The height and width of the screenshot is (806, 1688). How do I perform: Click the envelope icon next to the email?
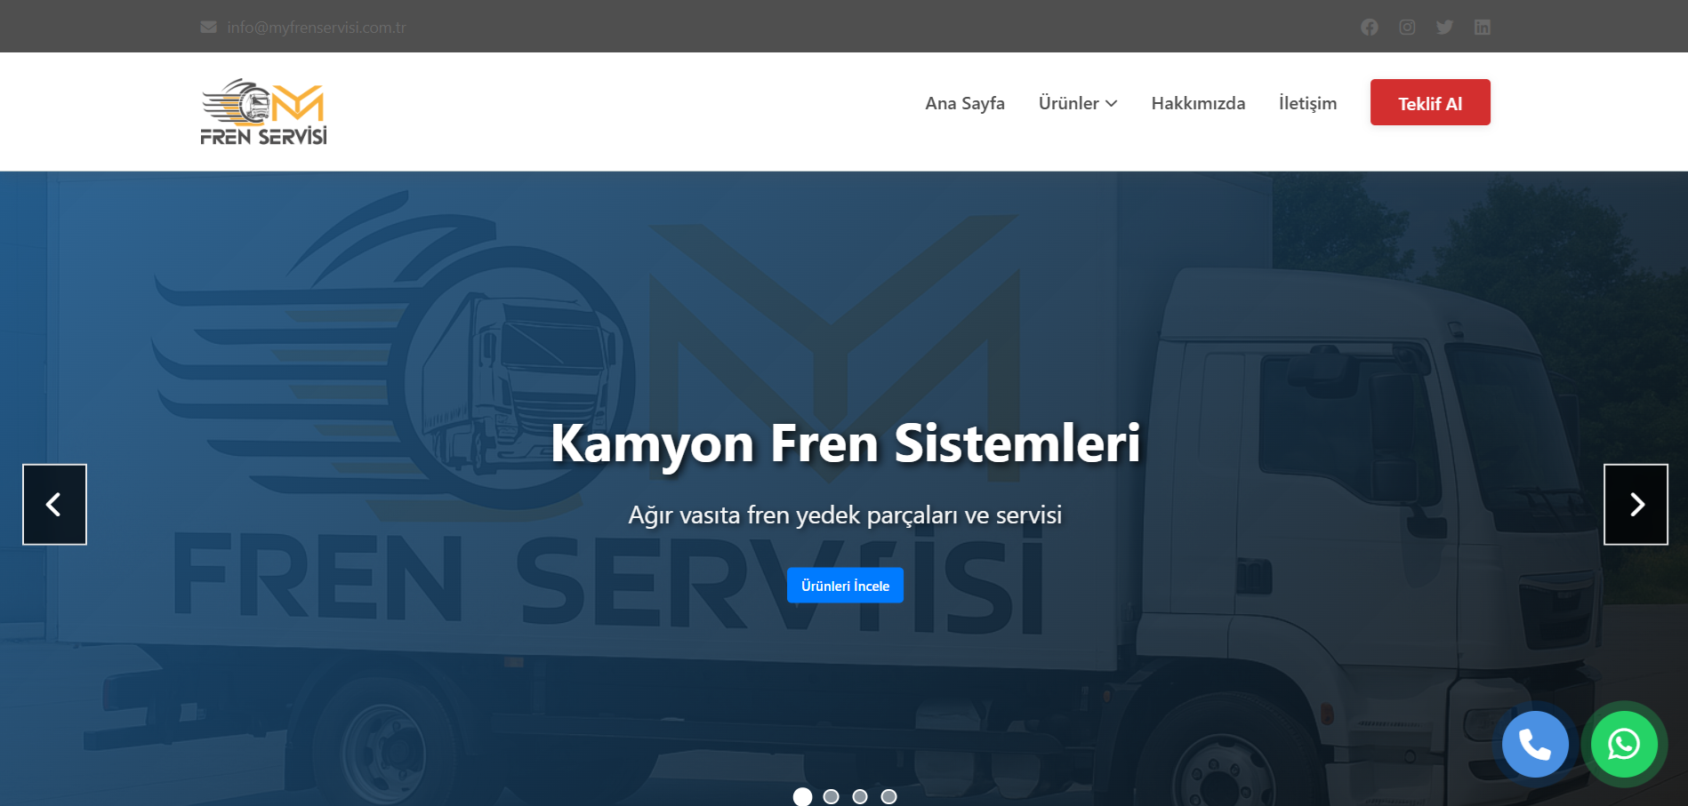point(207,27)
